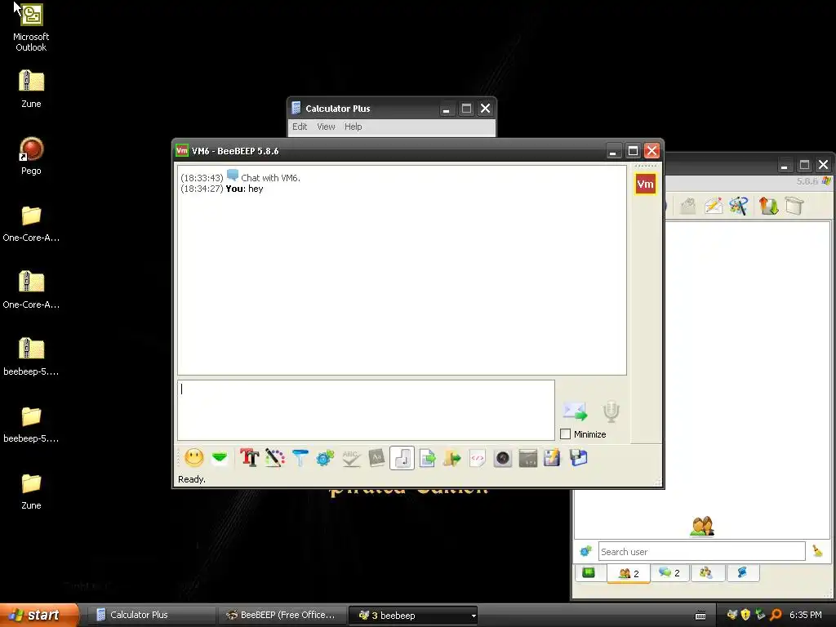Click the yellow security shield tray icon

746,615
